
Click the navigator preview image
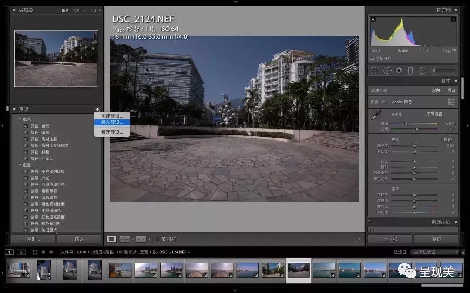(56, 59)
